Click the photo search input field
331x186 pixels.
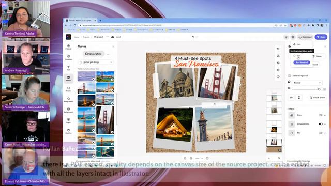click(x=96, y=63)
